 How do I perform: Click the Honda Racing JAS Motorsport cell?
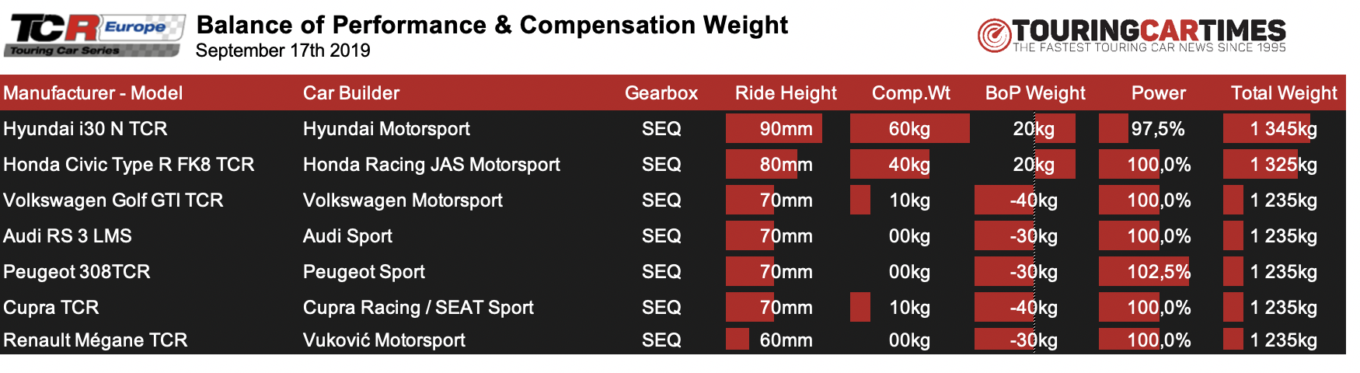click(x=431, y=165)
